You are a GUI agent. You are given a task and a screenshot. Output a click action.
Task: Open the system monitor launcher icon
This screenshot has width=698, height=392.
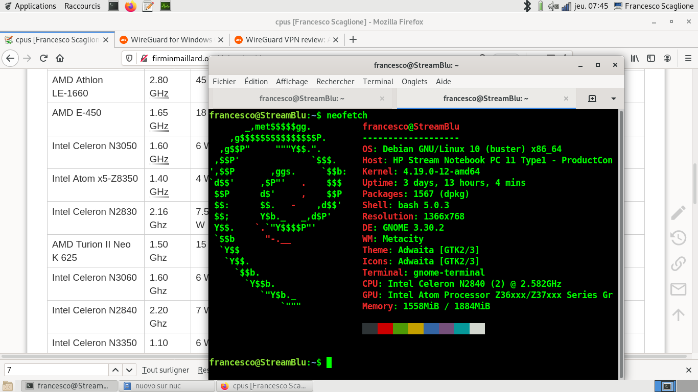pos(165,6)
